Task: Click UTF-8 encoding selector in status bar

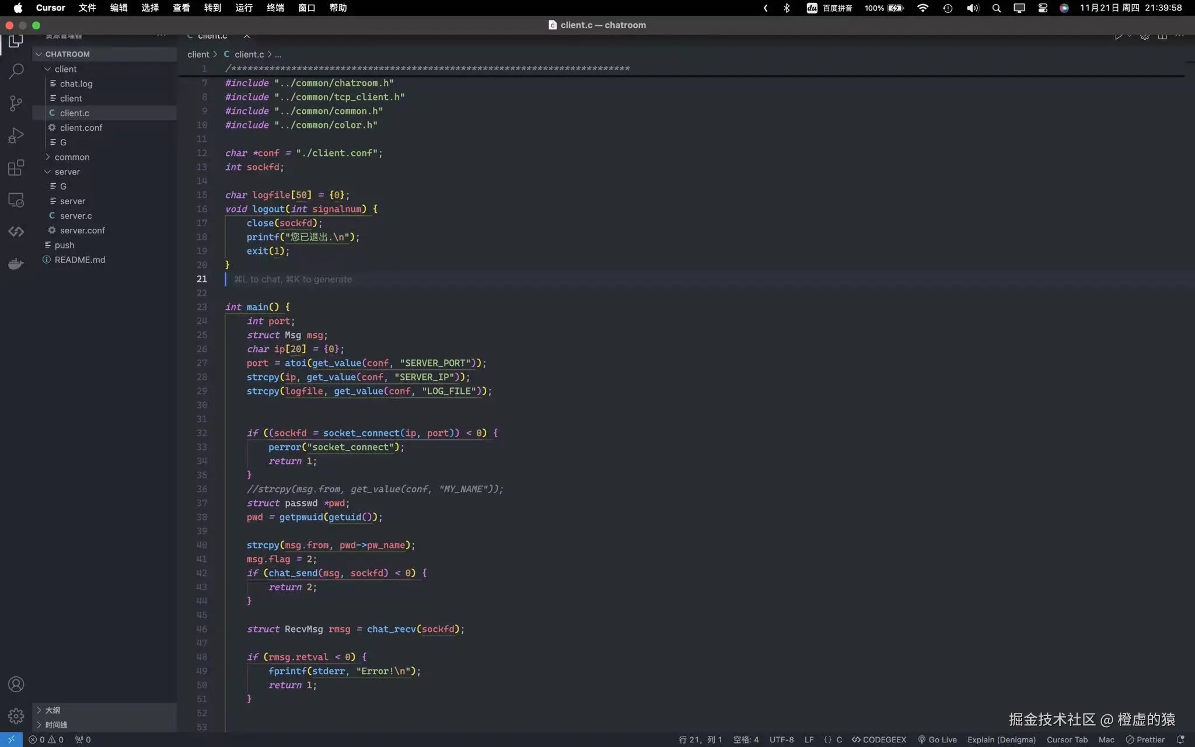Action: click(x=781, y=739)
